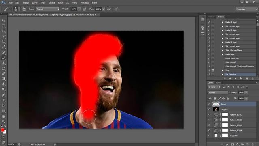Open the Window menu
This screenshot has width=259, height=146.
[x=85, y=3]
